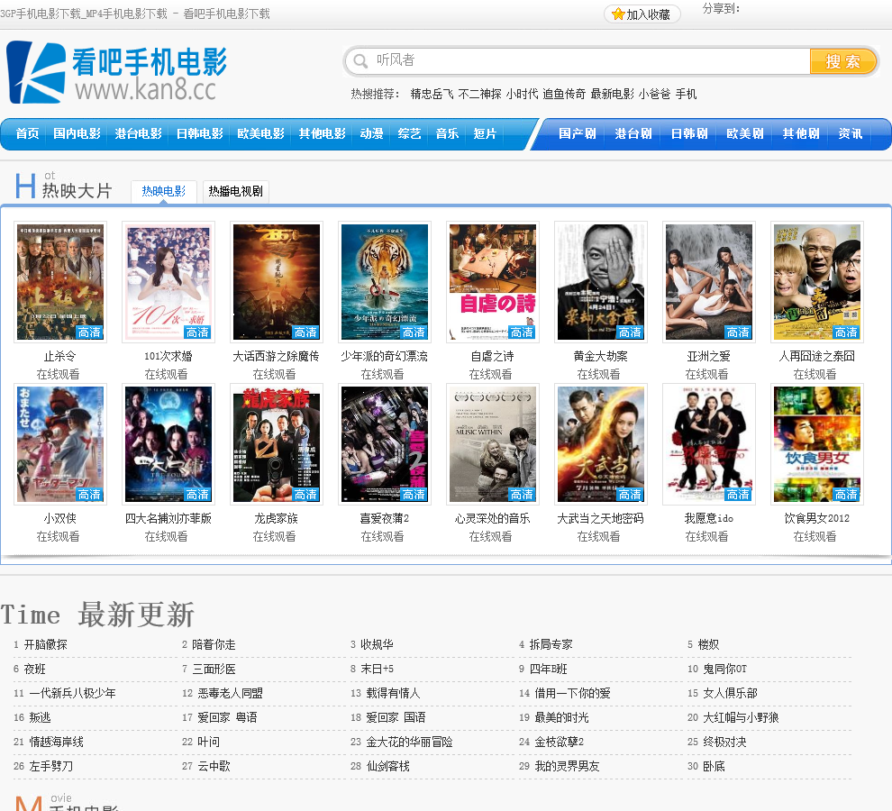
Task: Open latest update 我的灵界男友
Action: tap(567, 767)
